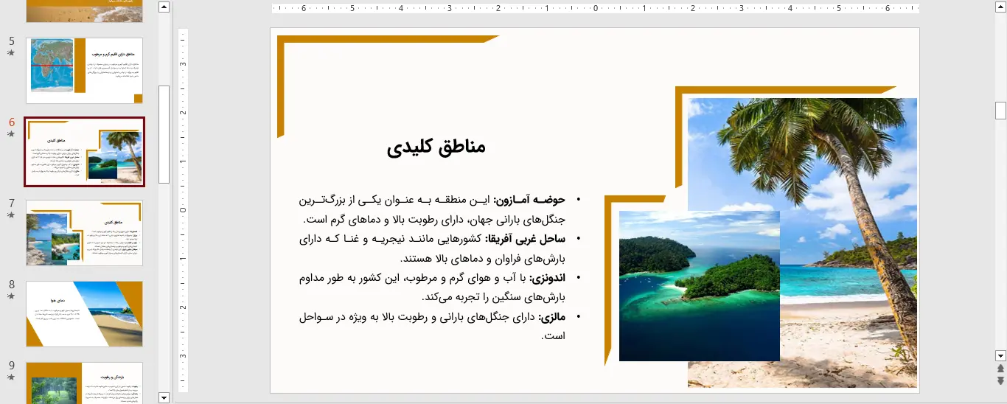Select the slide title مناطق کلیدی
The image size is (1007, 404).
[436, 147]
